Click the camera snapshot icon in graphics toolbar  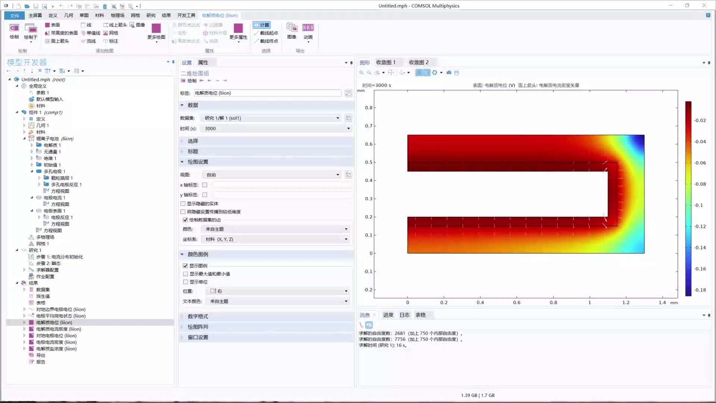(x=449, y=72)
